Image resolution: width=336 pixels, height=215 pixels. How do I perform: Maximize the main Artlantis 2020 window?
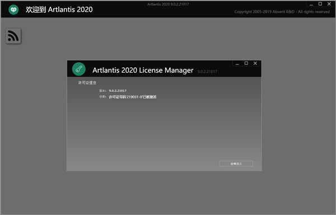320,4
